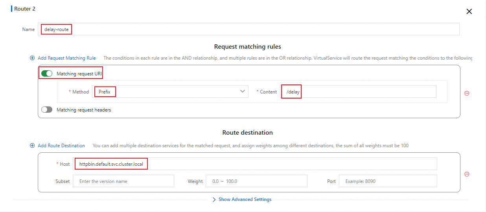Click the Host field for httpbin service

click(x=255, y=164)
